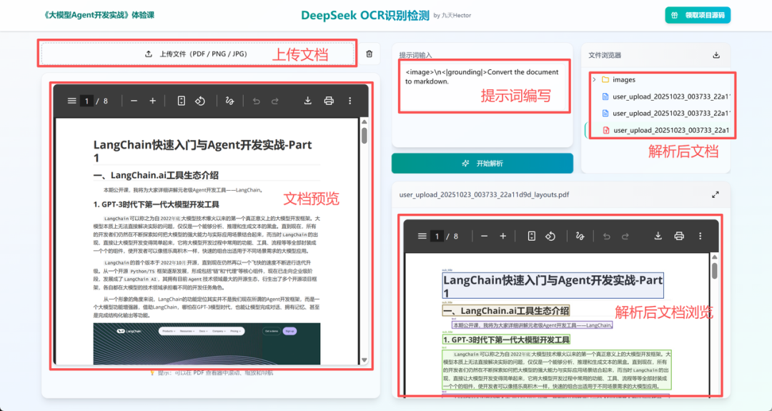Zoom out in the left document preview viewer
The image size is (772, 411).
click(x=134, y=101)
